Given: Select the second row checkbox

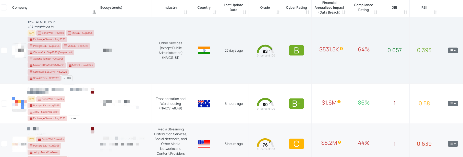Looking at the screenshot, I should coord(4,104).
